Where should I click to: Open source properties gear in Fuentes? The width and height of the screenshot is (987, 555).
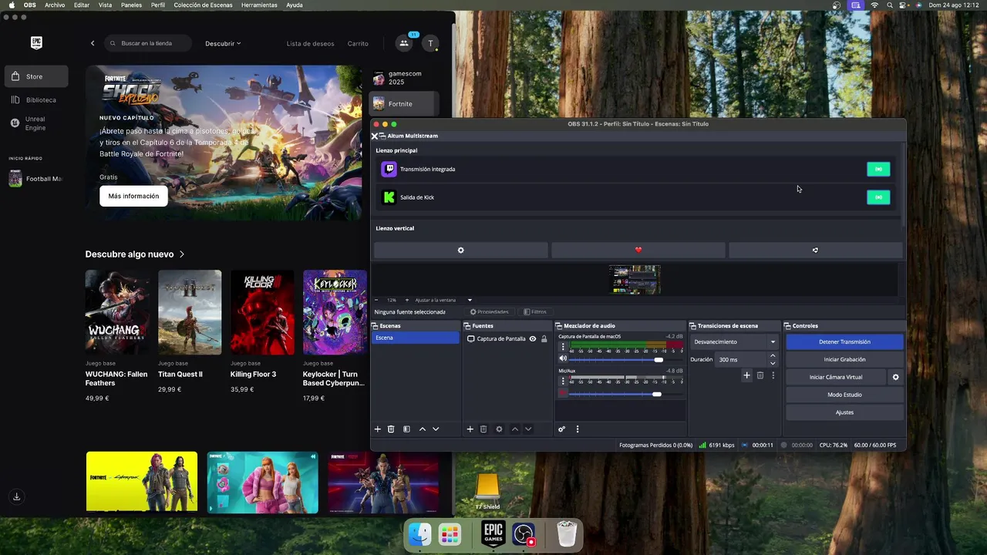(x=499, y=429)
